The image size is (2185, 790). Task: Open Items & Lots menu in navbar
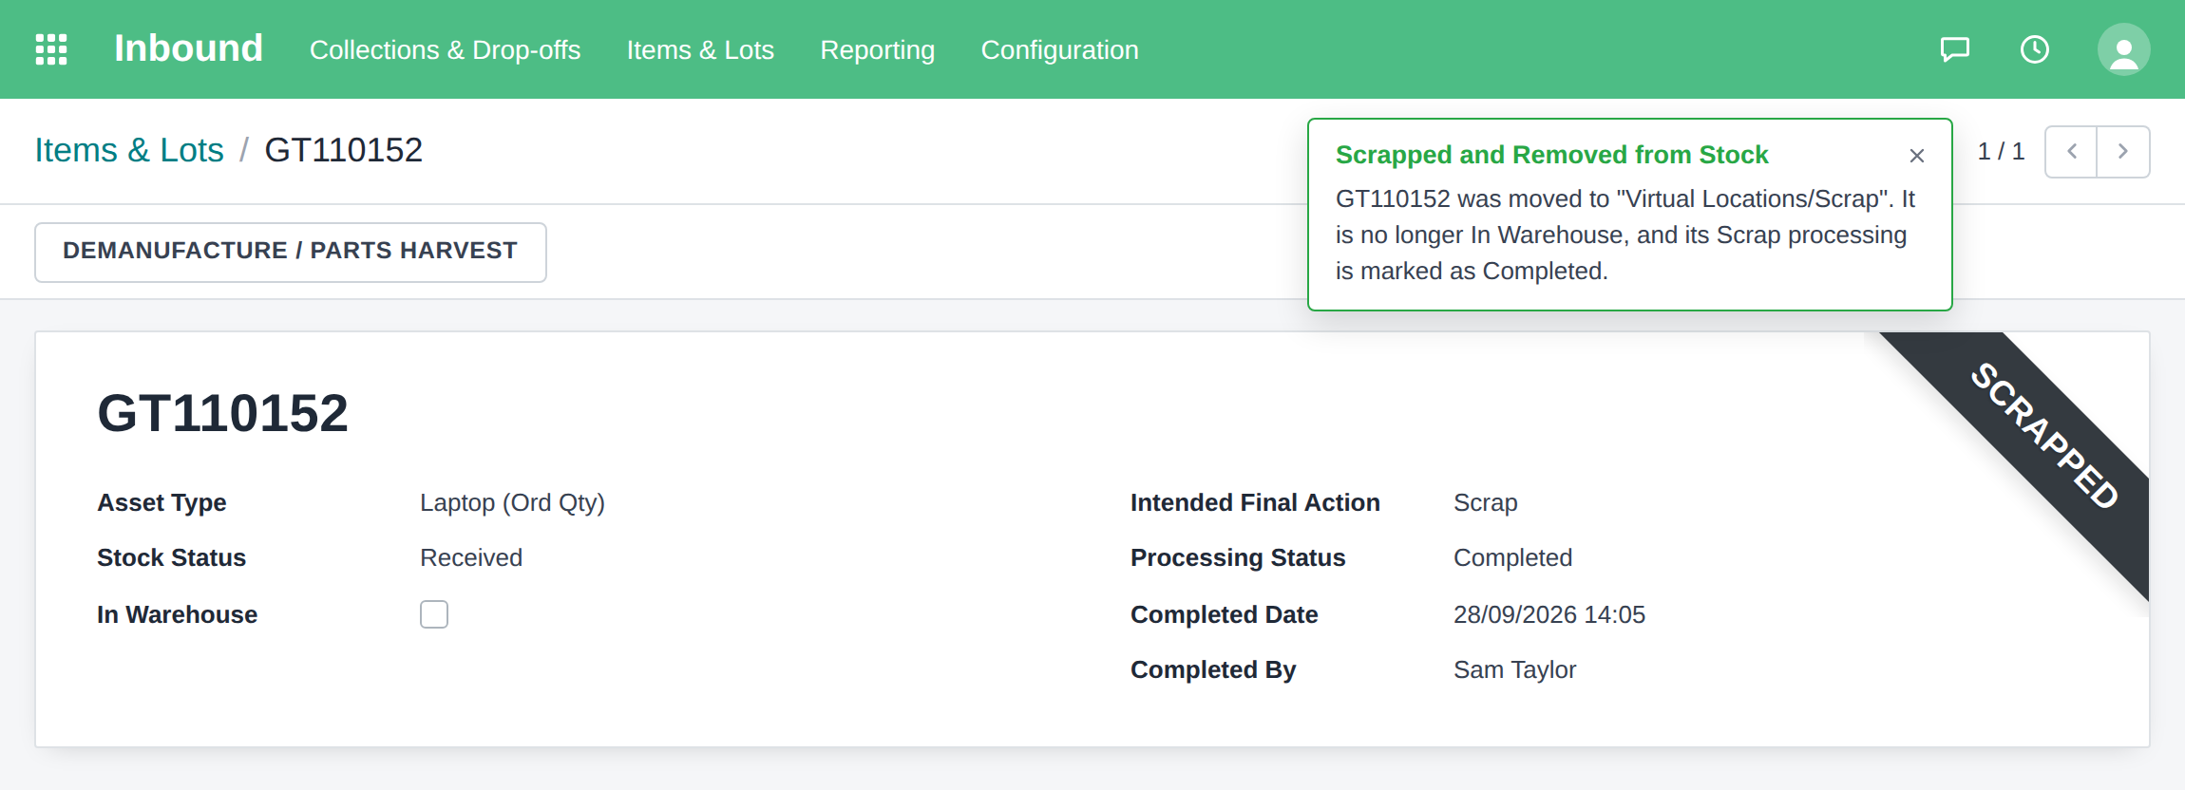click(x=700, y=49)
